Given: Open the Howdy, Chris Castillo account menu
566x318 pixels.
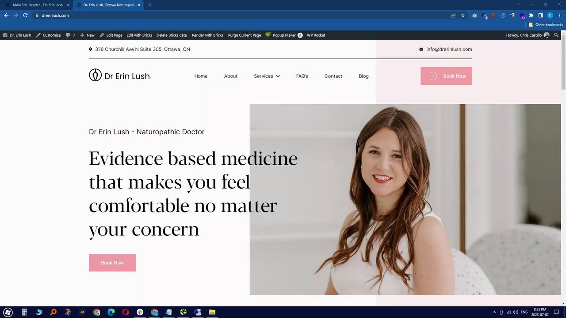Looking at the screenshot, I should [528, 35].
